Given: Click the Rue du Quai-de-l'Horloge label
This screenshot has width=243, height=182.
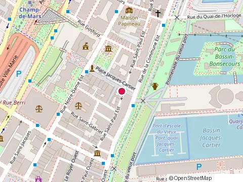Looking at the screenshot, I should [214, 17].
